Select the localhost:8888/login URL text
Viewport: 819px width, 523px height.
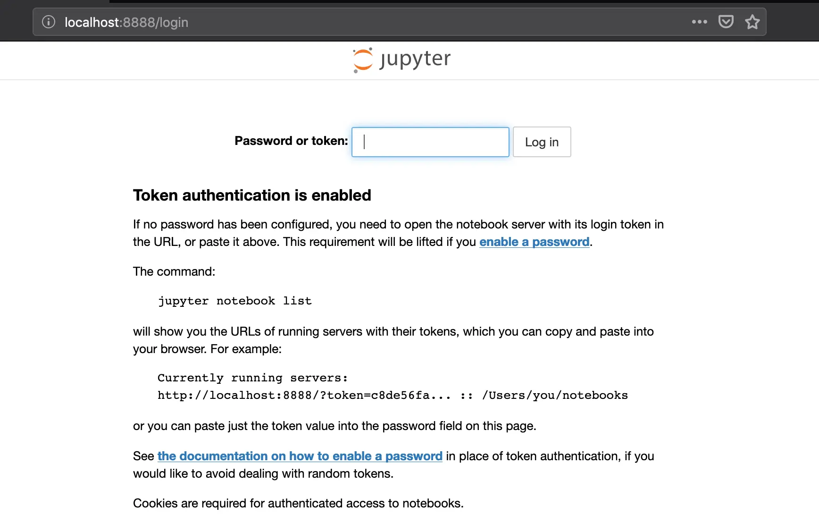click(126, 22)
